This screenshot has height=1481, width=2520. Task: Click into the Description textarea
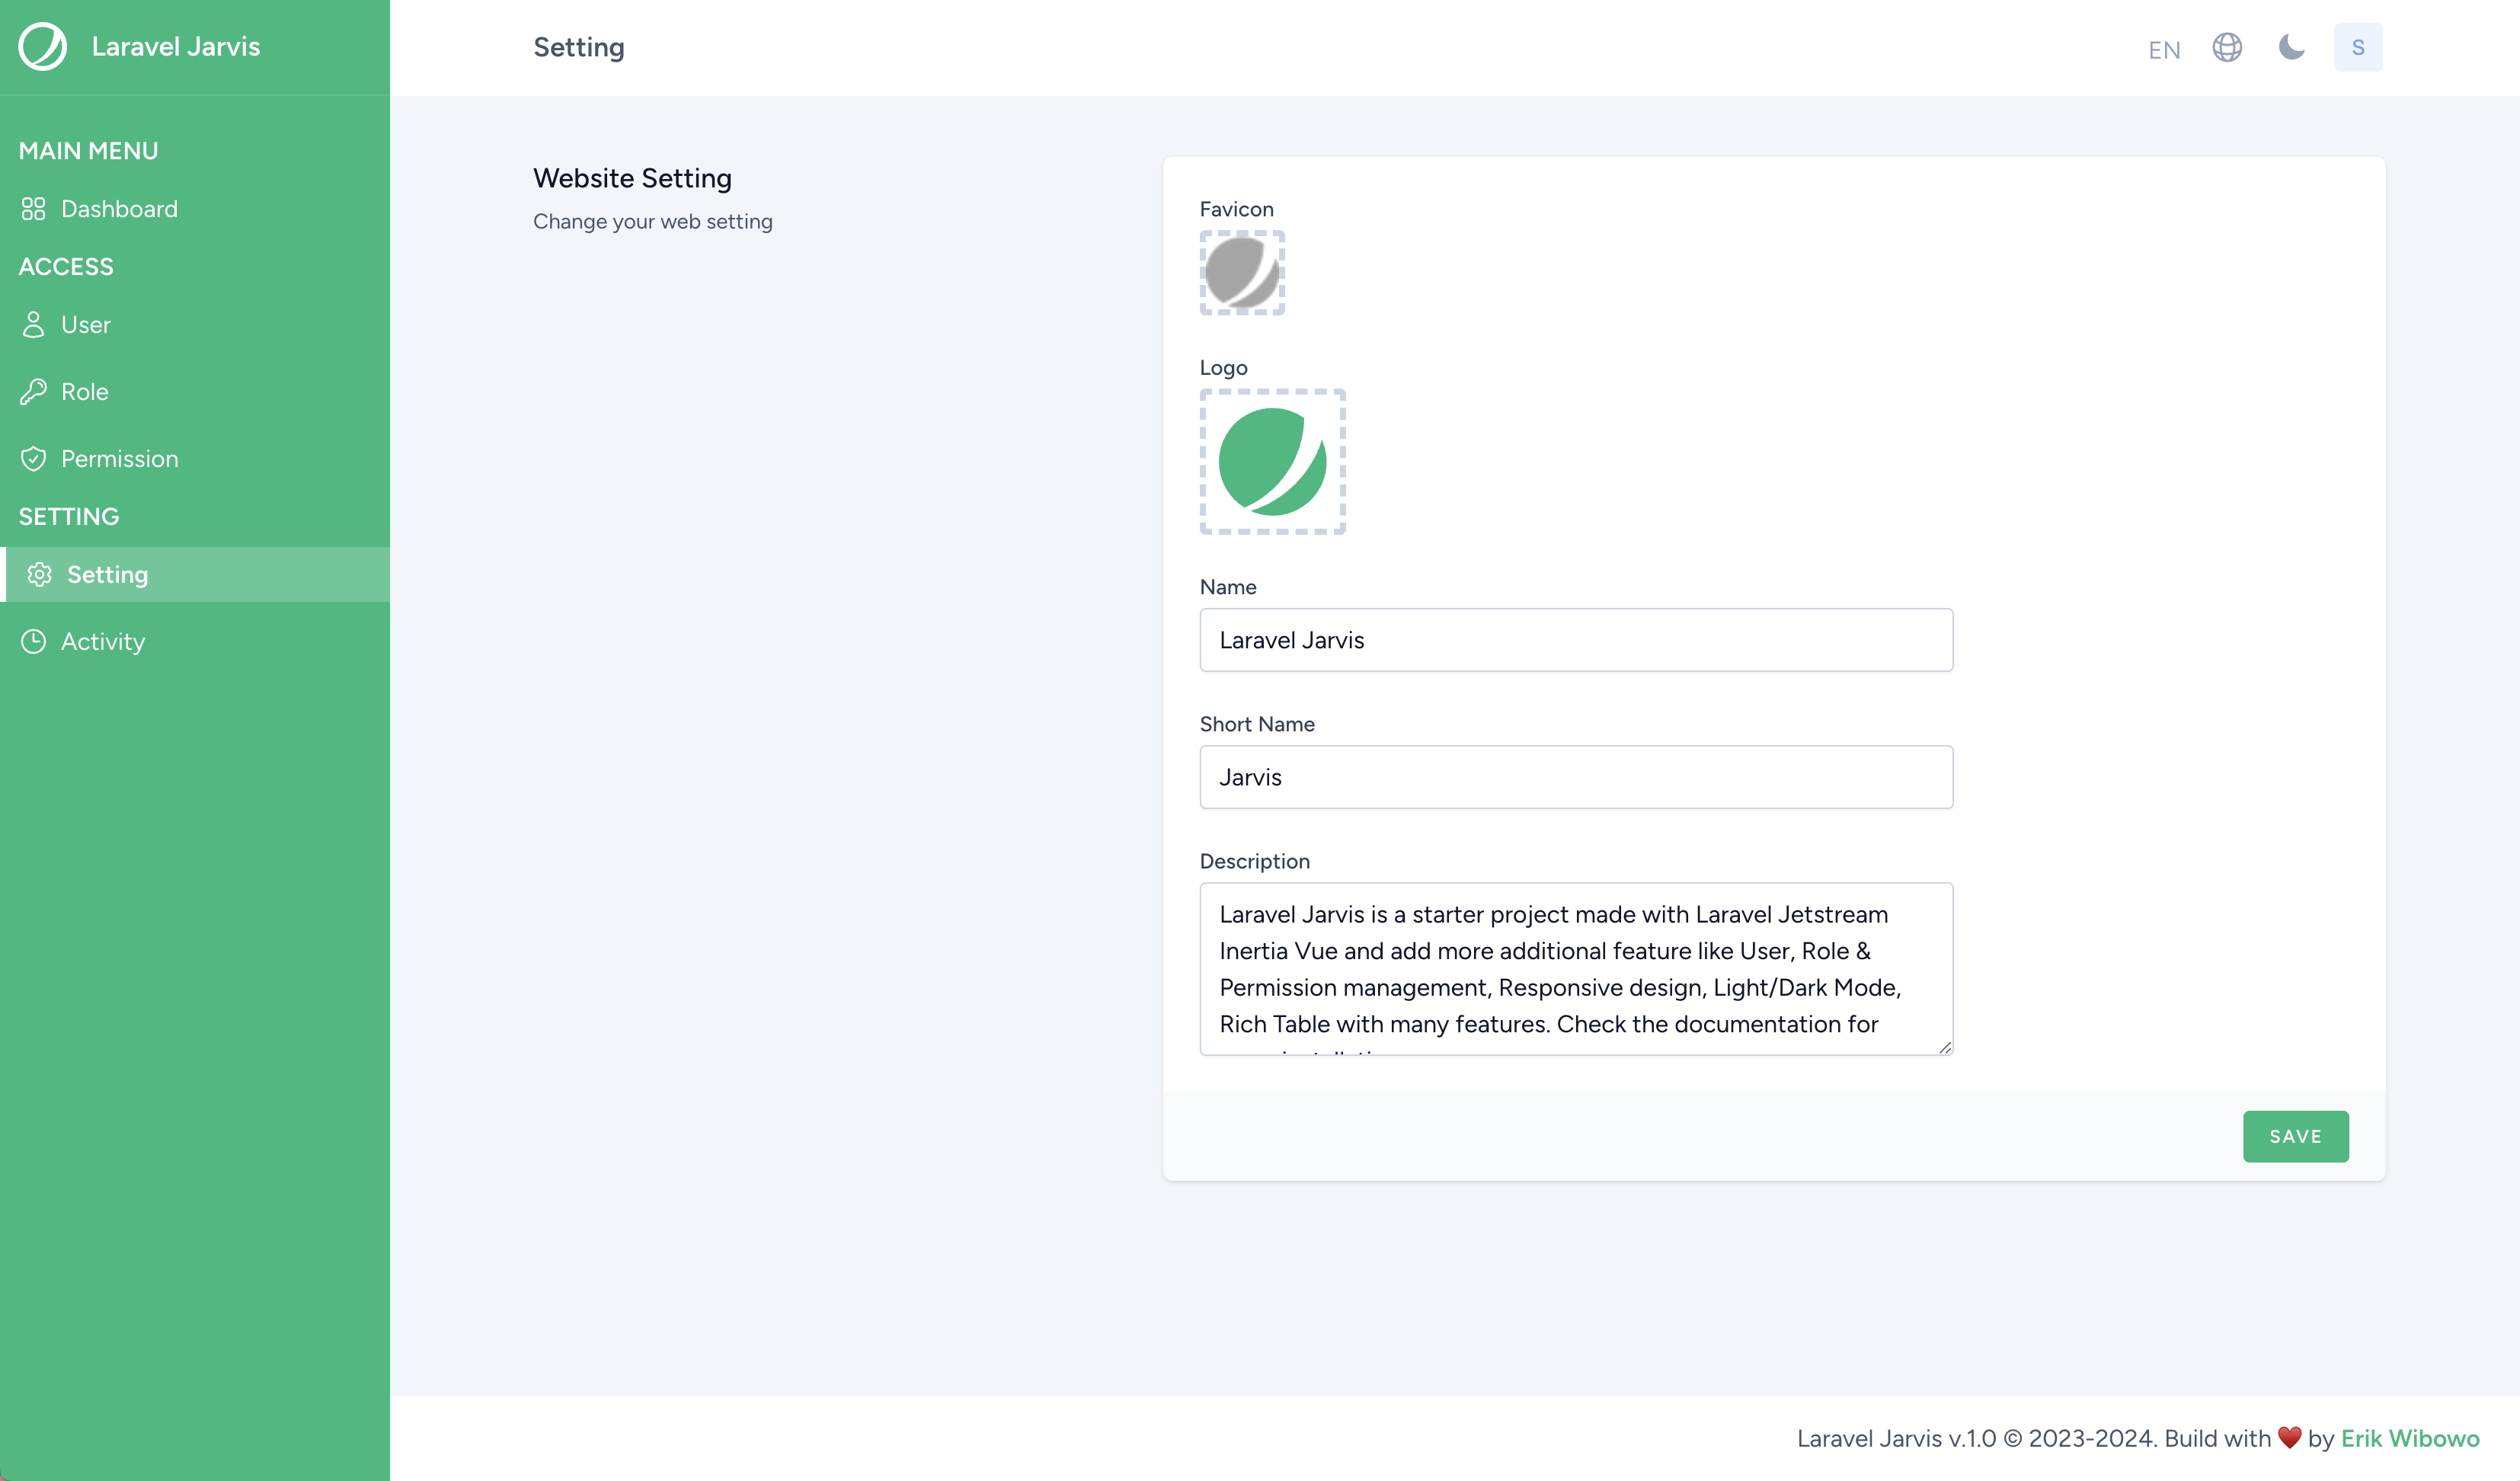[x=1575, y=968]
